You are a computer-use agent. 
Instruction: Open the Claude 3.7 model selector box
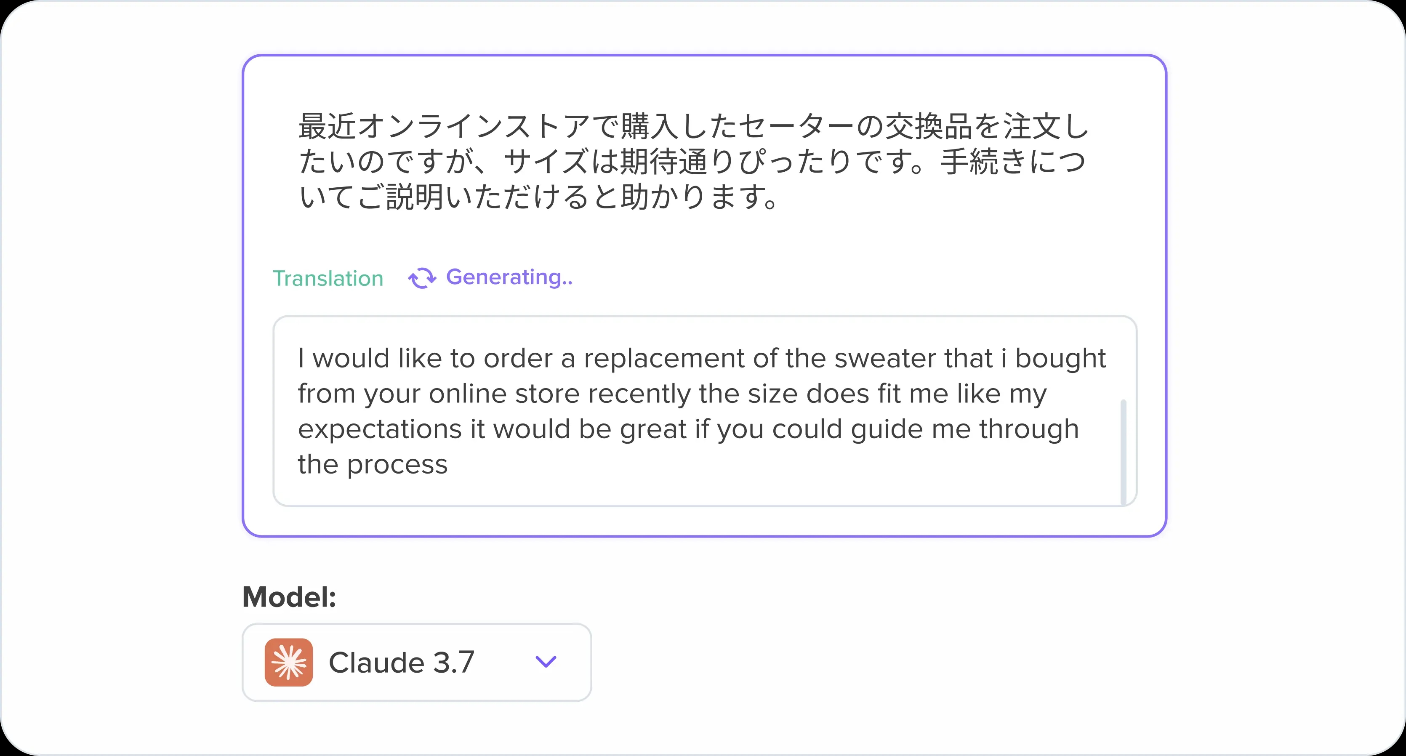click(417, 662)
